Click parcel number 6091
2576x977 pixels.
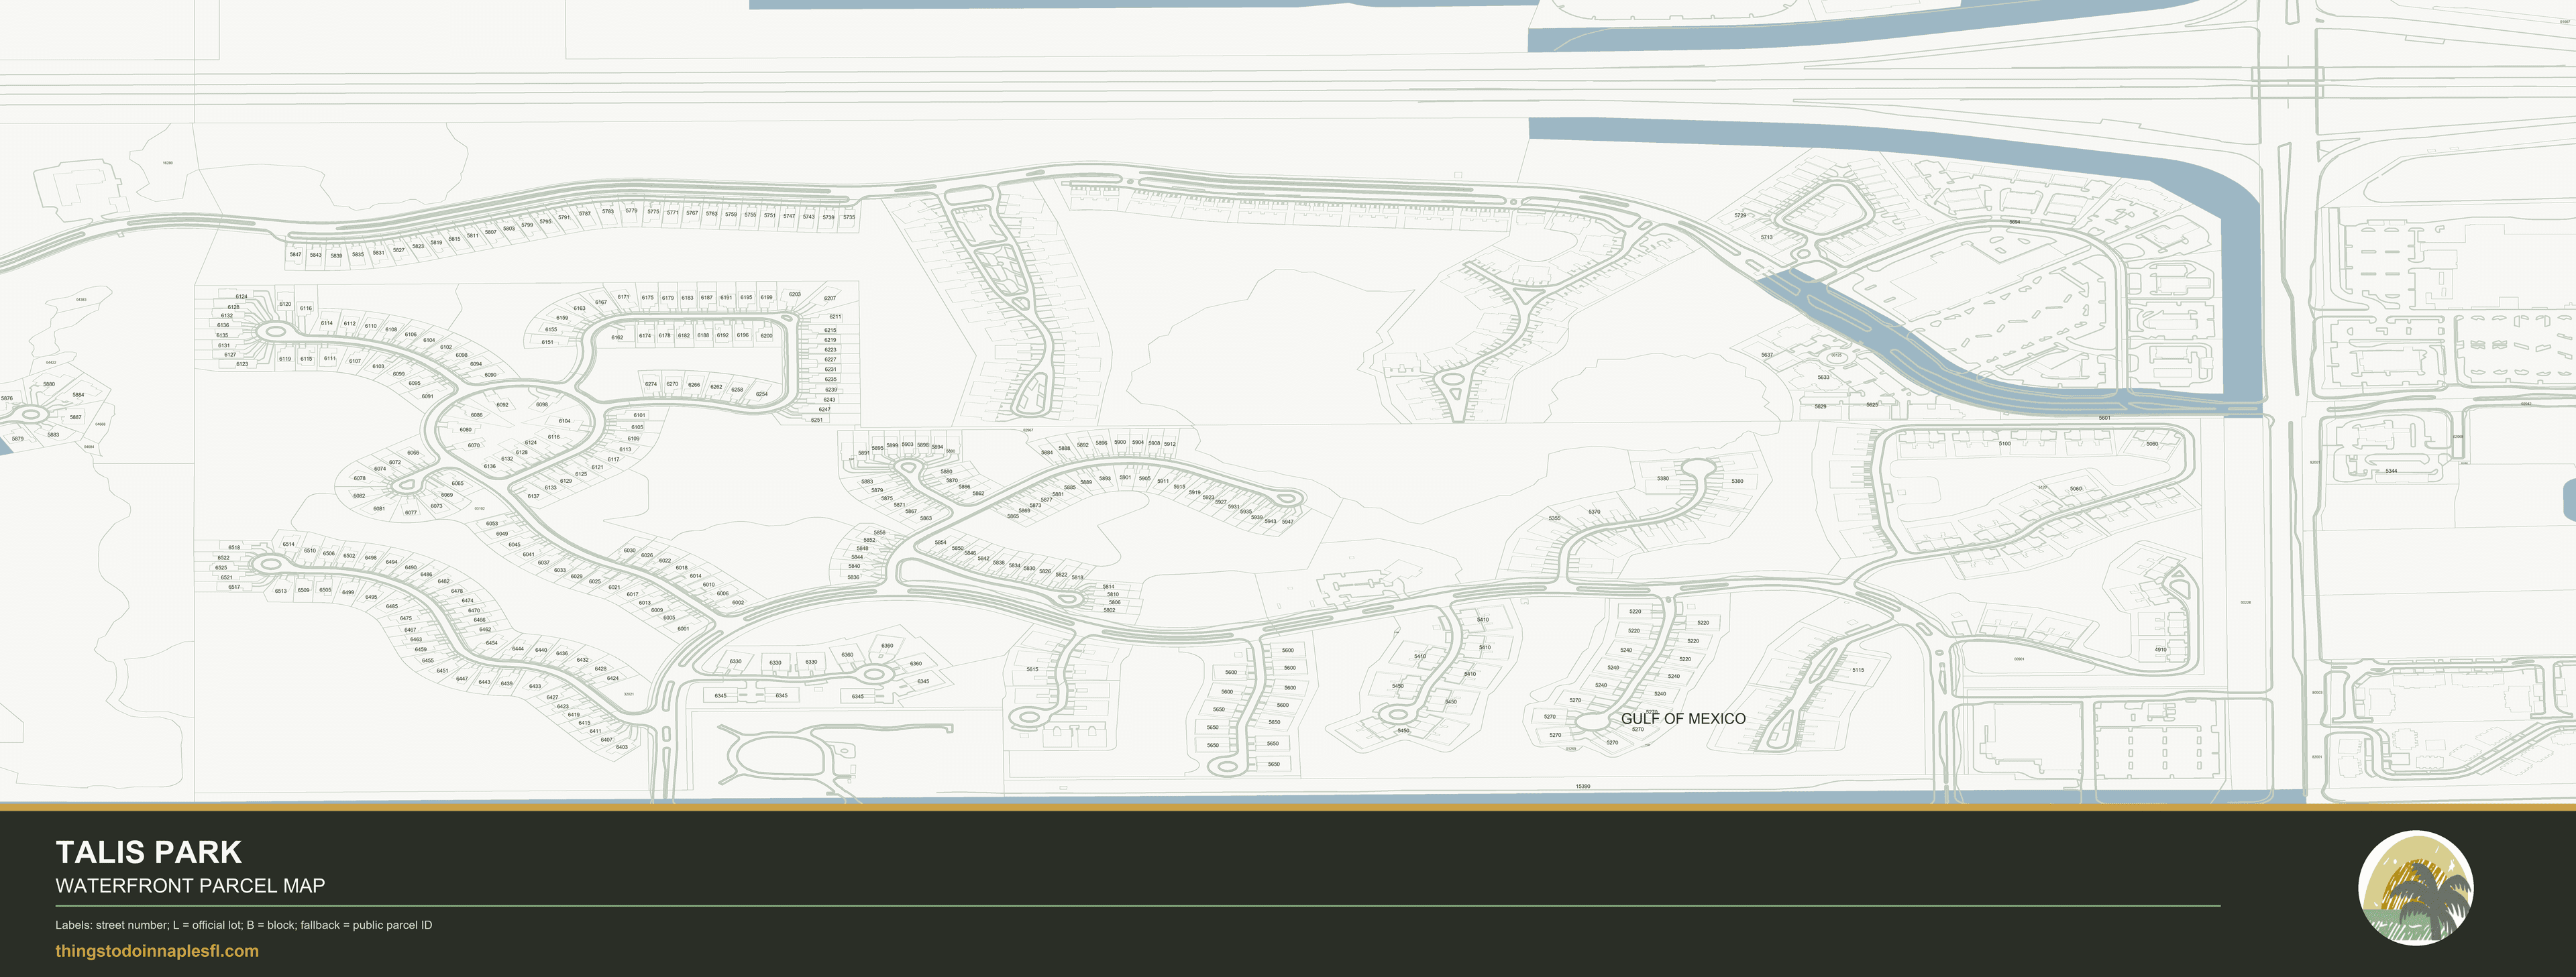point(427,397)
